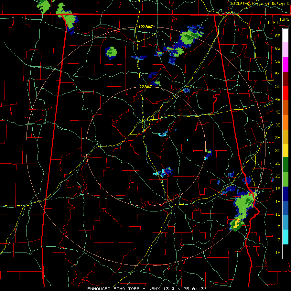Click legend value 14
The width and height of the screenshot is (291, 291).
(278, 201)
